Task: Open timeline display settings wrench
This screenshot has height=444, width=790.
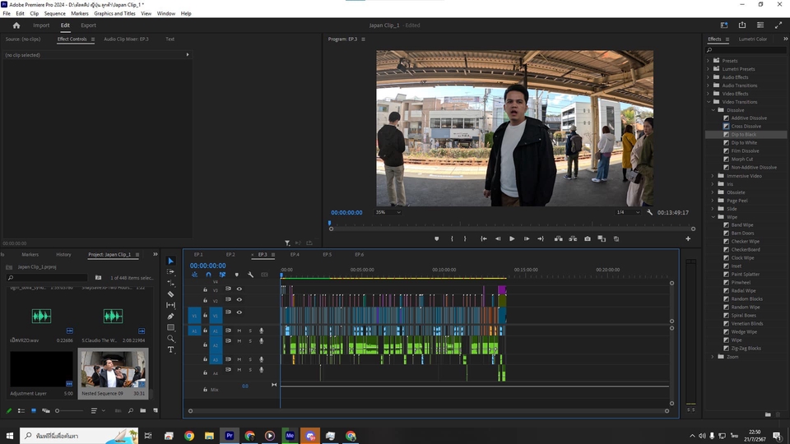Action: coord(250,275)
